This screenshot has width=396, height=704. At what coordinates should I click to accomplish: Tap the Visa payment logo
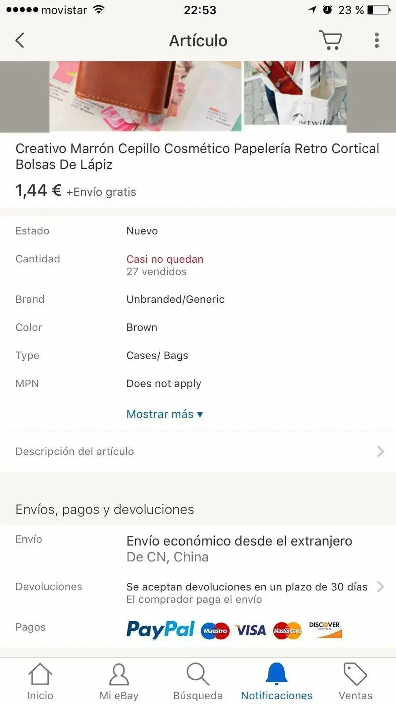pyautogui.click(x=251, y=631)
